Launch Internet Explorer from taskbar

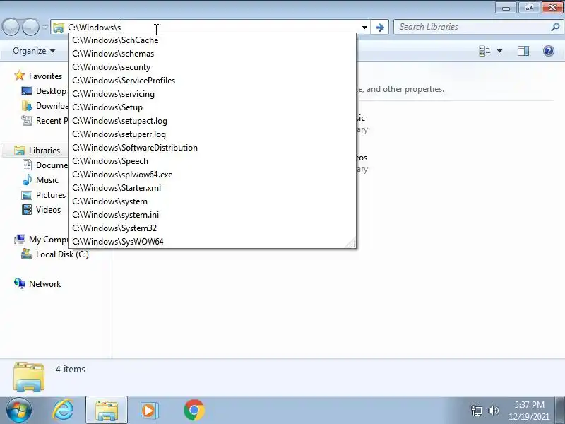point(63,411)
